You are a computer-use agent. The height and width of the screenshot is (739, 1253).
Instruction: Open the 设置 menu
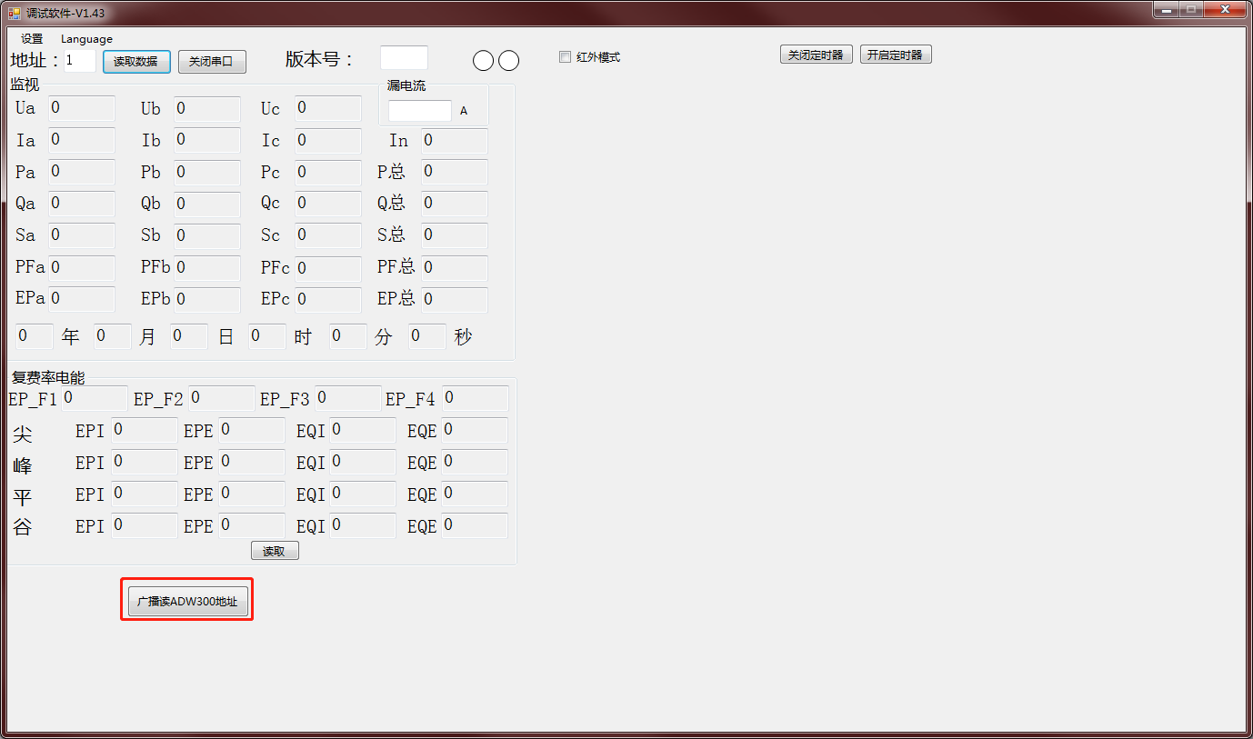[x=32, y=39]
